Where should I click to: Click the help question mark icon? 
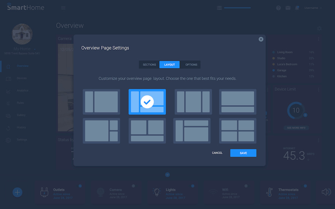pyautogui.click(x=278, y=8)
